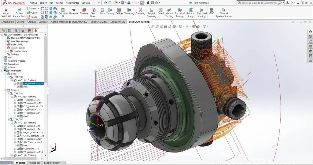
Task: Toggle the Updated stock checkbox
Action: 8,51
